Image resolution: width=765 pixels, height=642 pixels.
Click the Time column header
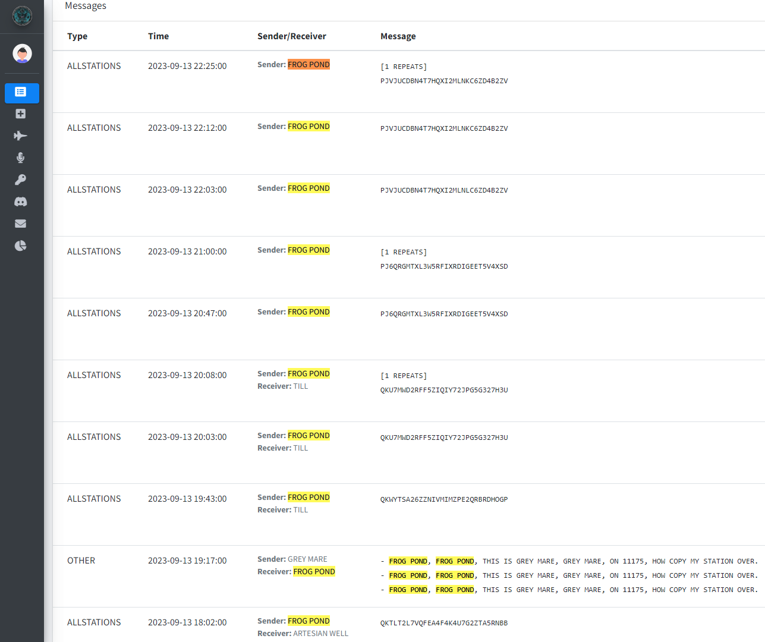coord(158,36)
